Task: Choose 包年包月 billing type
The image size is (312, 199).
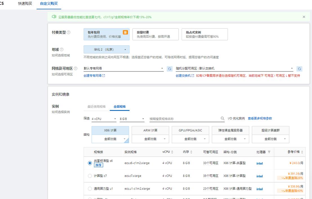Action: [x=106, y=34]
